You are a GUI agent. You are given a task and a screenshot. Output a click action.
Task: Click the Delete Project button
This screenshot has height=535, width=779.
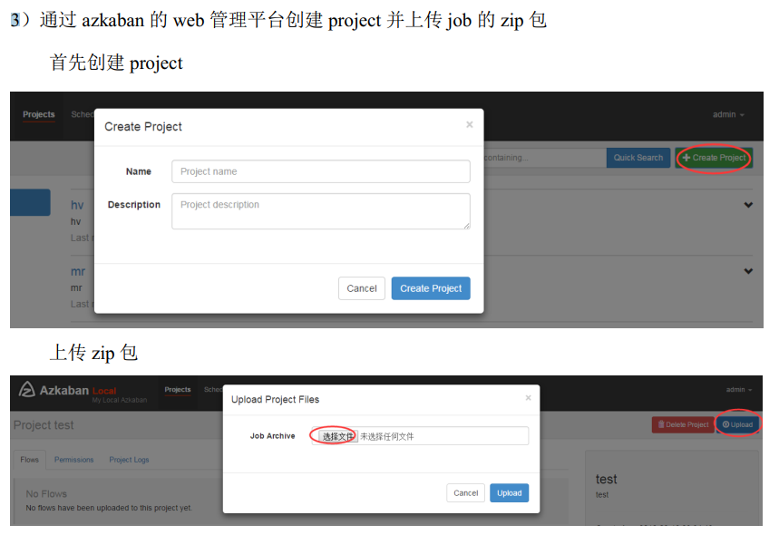point(683,424)
